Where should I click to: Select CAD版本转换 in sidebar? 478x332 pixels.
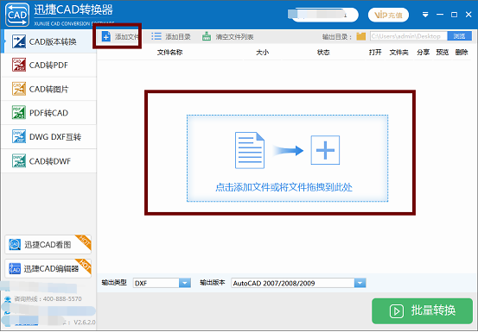tap(49, 41)
